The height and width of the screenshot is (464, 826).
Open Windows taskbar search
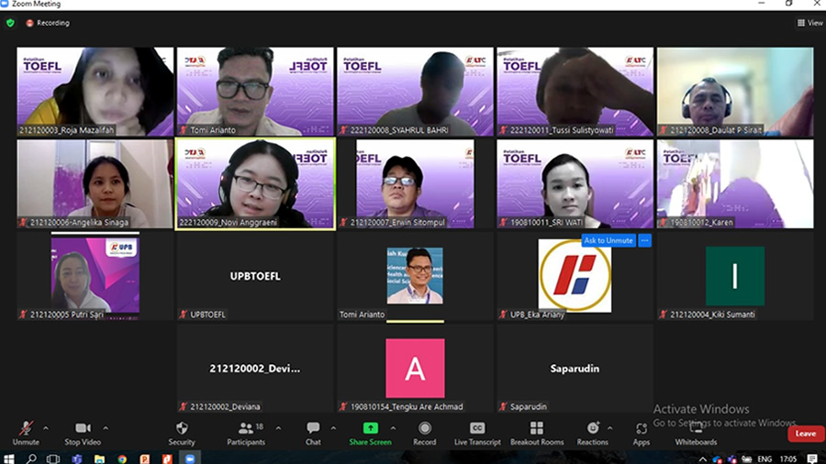pos(31,458)
